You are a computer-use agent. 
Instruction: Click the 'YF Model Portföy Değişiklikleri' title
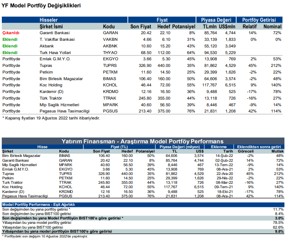tap(41, 6)
